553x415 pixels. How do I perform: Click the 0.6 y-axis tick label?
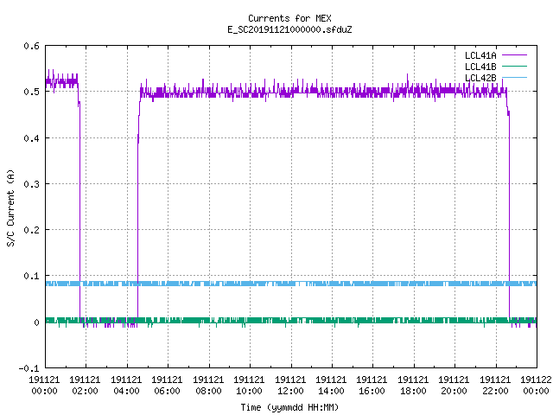pyautogui.click(x=31, y=46)
